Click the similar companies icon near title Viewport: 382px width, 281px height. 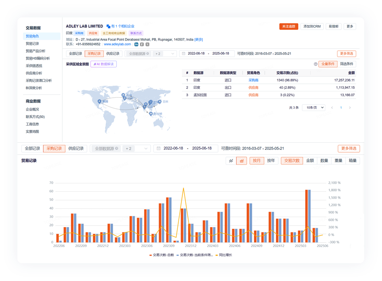108,26
